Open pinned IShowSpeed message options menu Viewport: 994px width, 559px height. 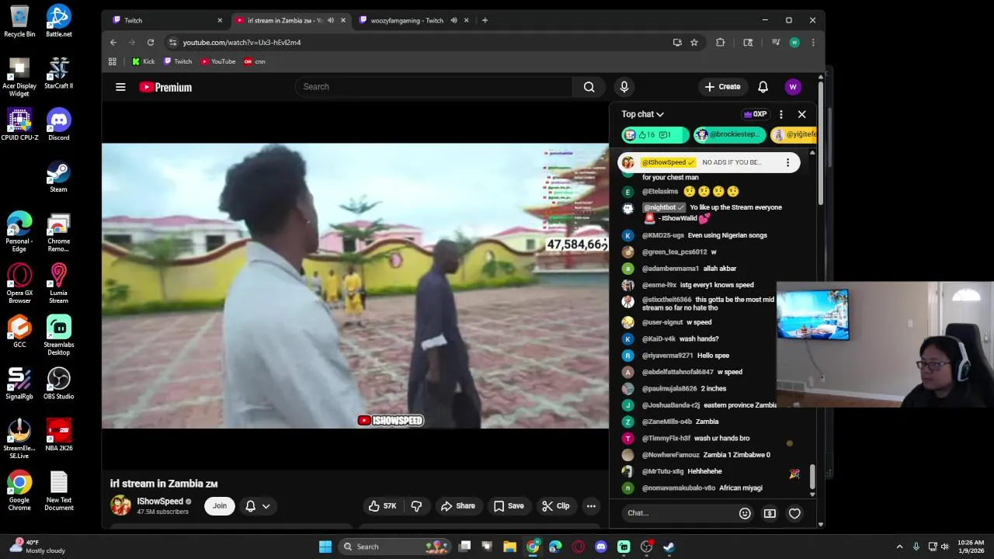click(x=787, y=162)
